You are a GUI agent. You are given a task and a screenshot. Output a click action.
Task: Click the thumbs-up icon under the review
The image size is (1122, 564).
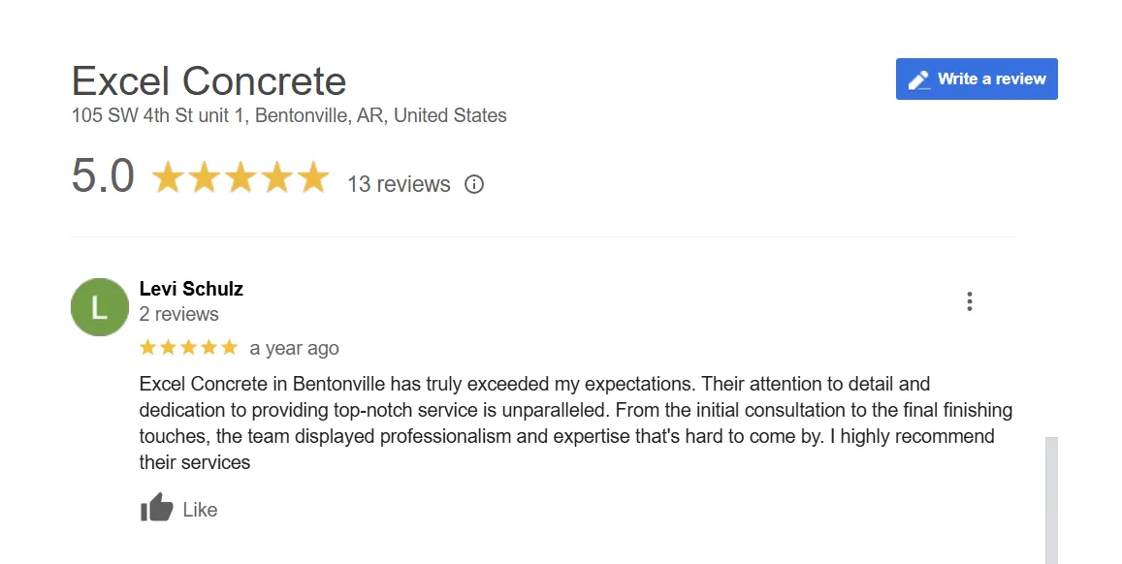[x=156, y=508]
